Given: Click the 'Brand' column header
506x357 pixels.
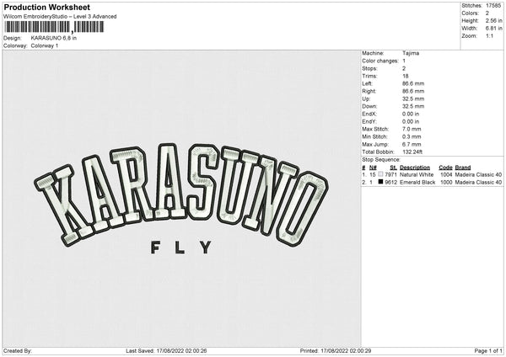Looking at the screenshot, I should pyautogui.click(x=463, y=168).
